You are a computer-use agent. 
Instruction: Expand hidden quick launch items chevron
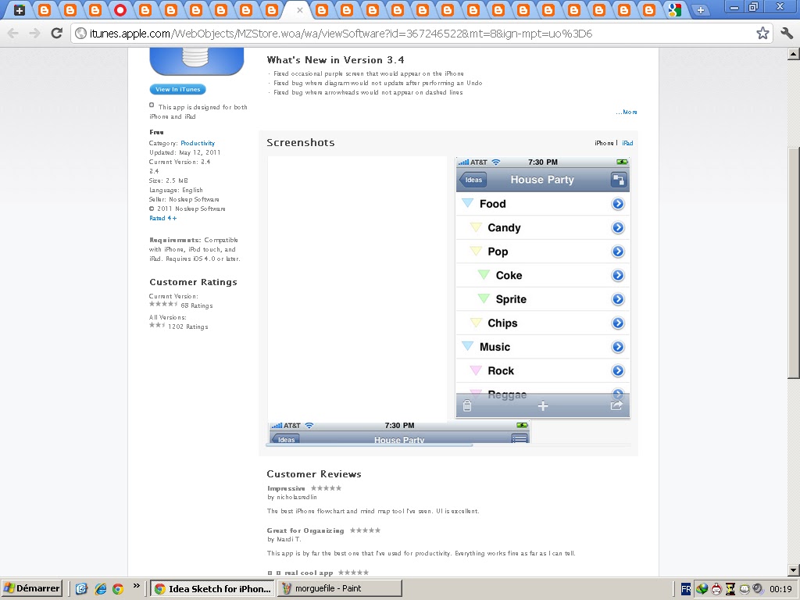[136, 586]
